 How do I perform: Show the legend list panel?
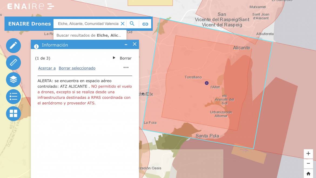[x=13, y=96]
